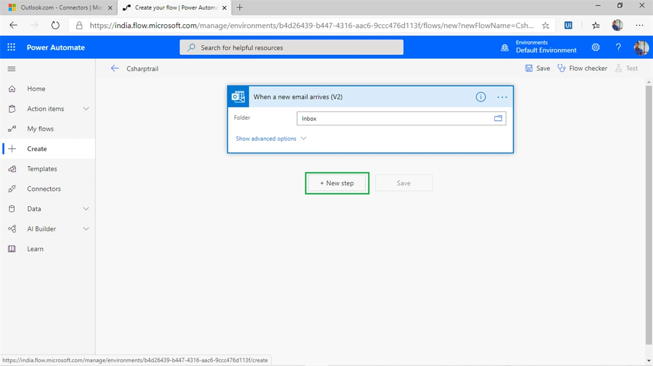Screen dimensions: 653x366
Task: Open the folder picker icon
Action: pos(498,118)
